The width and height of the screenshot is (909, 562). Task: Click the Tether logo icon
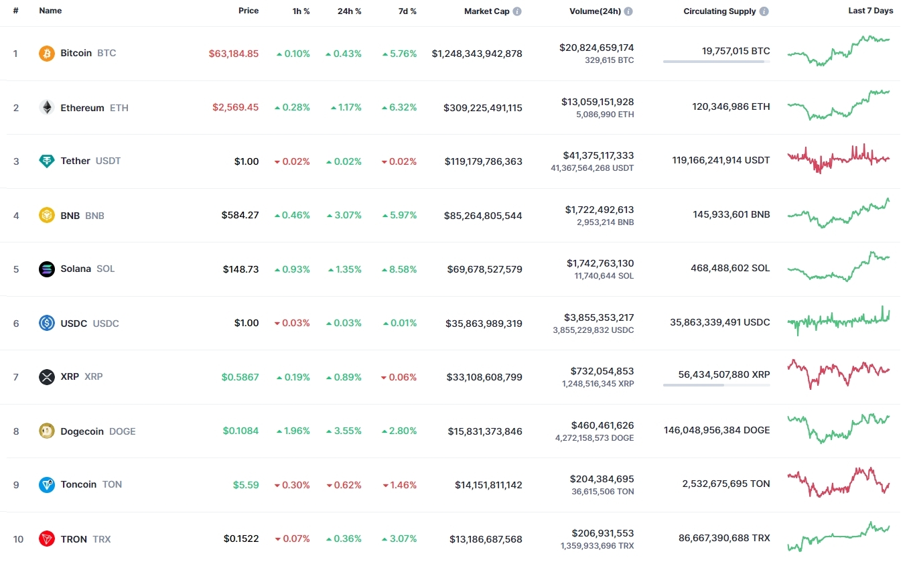pos(47,161)
